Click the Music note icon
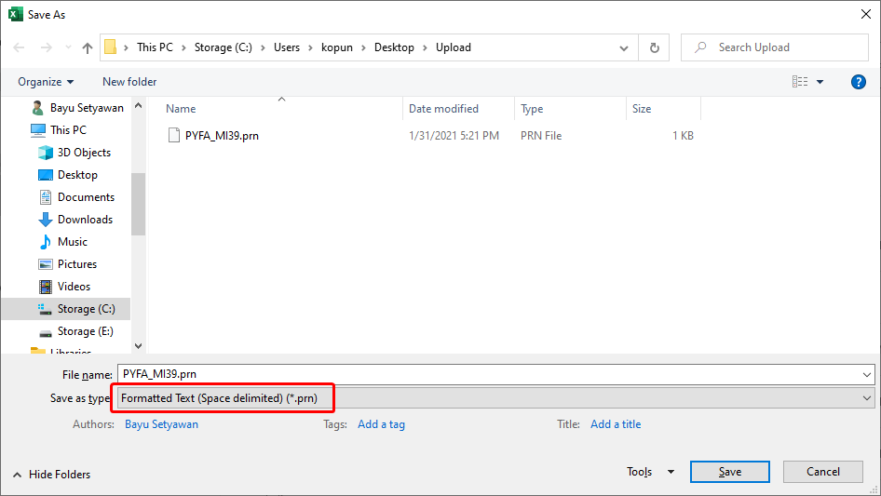This screenshot has height=496, width=881. (x=46, y=242)
